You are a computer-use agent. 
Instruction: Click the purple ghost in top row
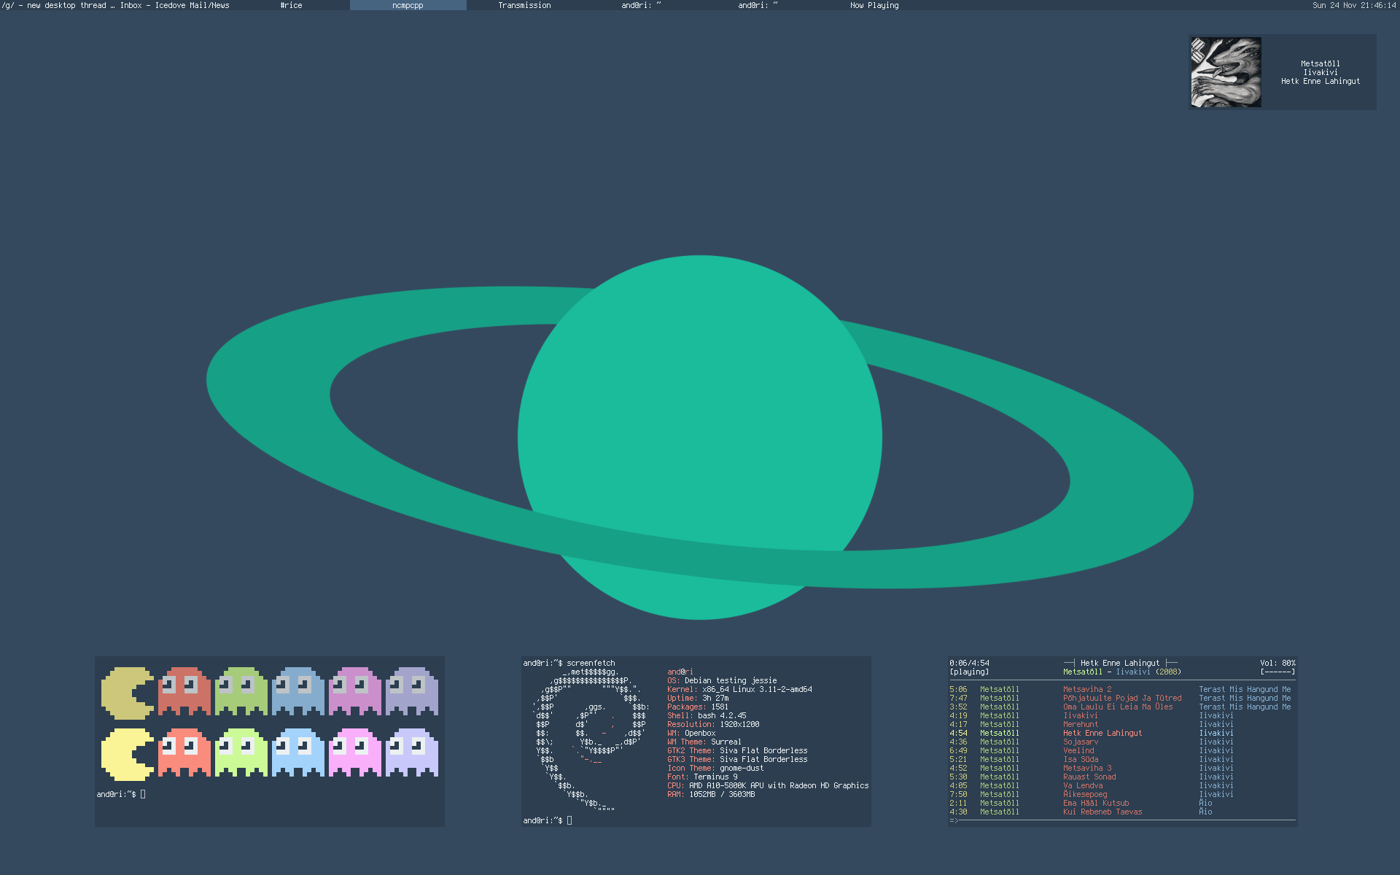(x=411, y=691)
